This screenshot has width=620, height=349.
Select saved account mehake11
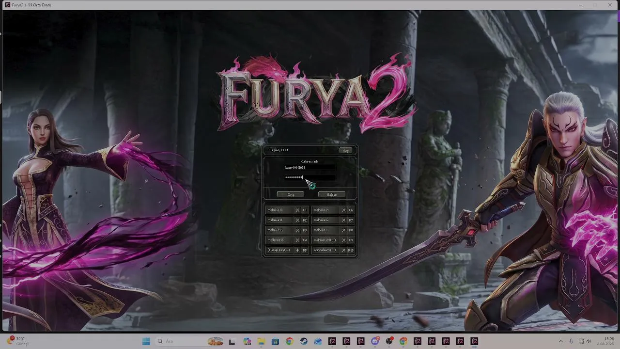[x=279, y=220]
